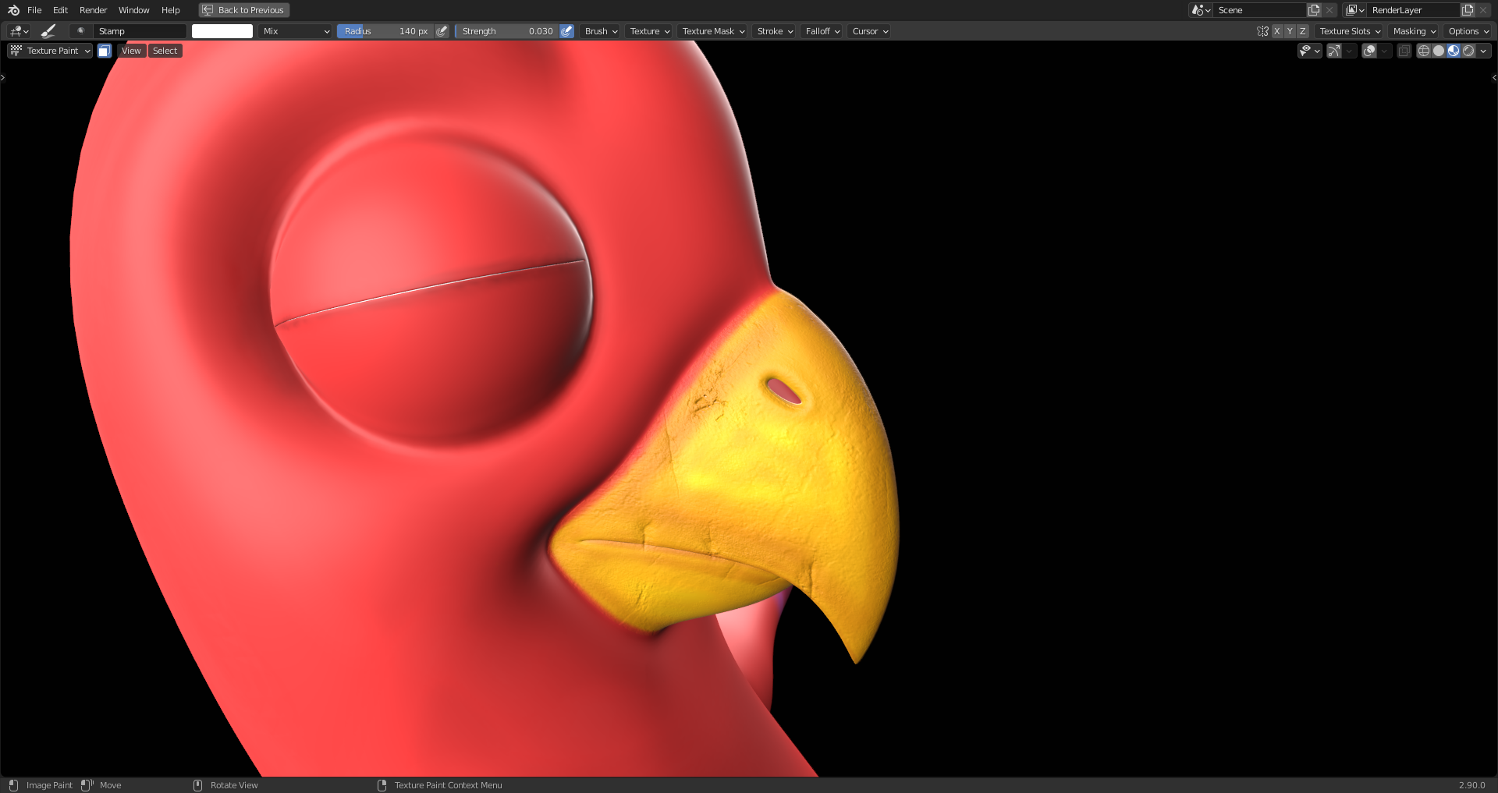Toggle viewport overlays visibility
The width and height of the screenshot is (1498, 793).
[x=1368, y=50]
